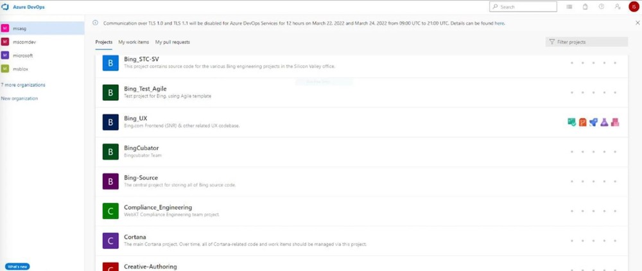Click the work items list icon in header
The width and height of the screenshot is (642, 271).
[569, 6]
